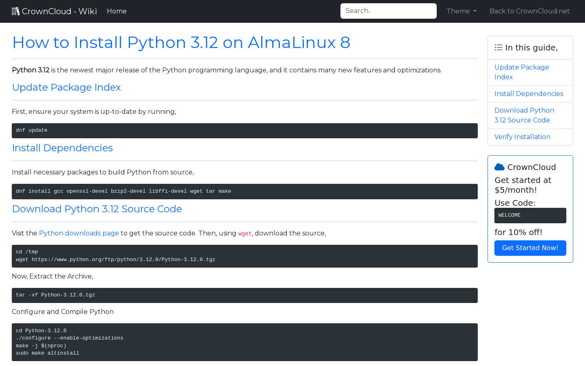Viewport: 585px width, 366px height.
Task: Open "Back to CrownCloud.net"
Action: (x=529, y=11)
